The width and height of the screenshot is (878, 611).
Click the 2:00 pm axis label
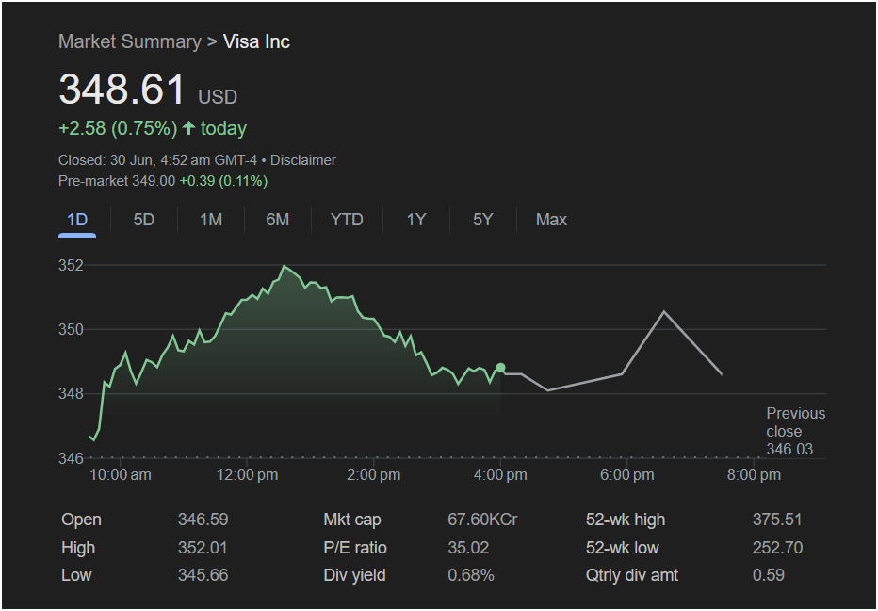pos(373,475)
